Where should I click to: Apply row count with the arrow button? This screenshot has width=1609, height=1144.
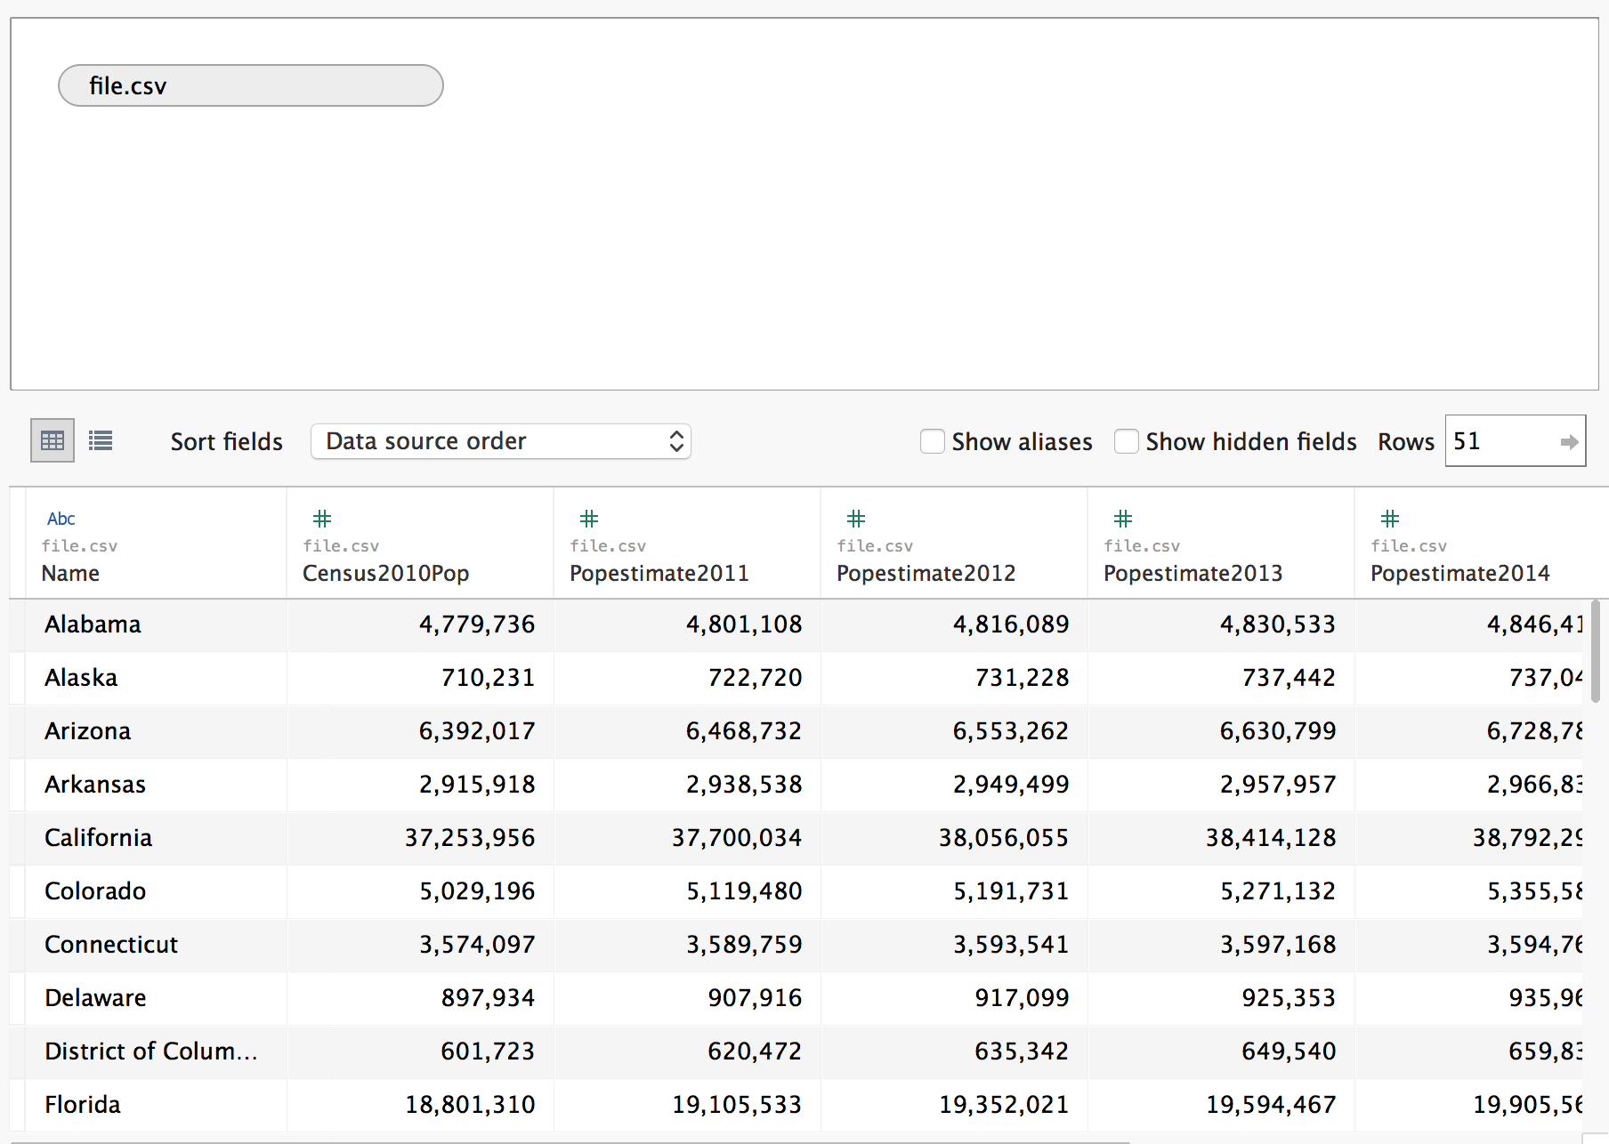tap(1569, 441)
